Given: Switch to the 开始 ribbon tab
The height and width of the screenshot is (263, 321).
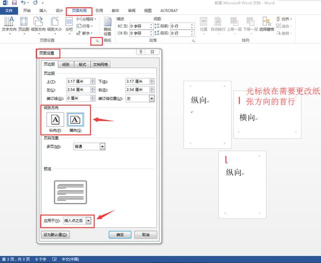Looking at the screenshot, I should pyautogui.click(x=27, y=11).
